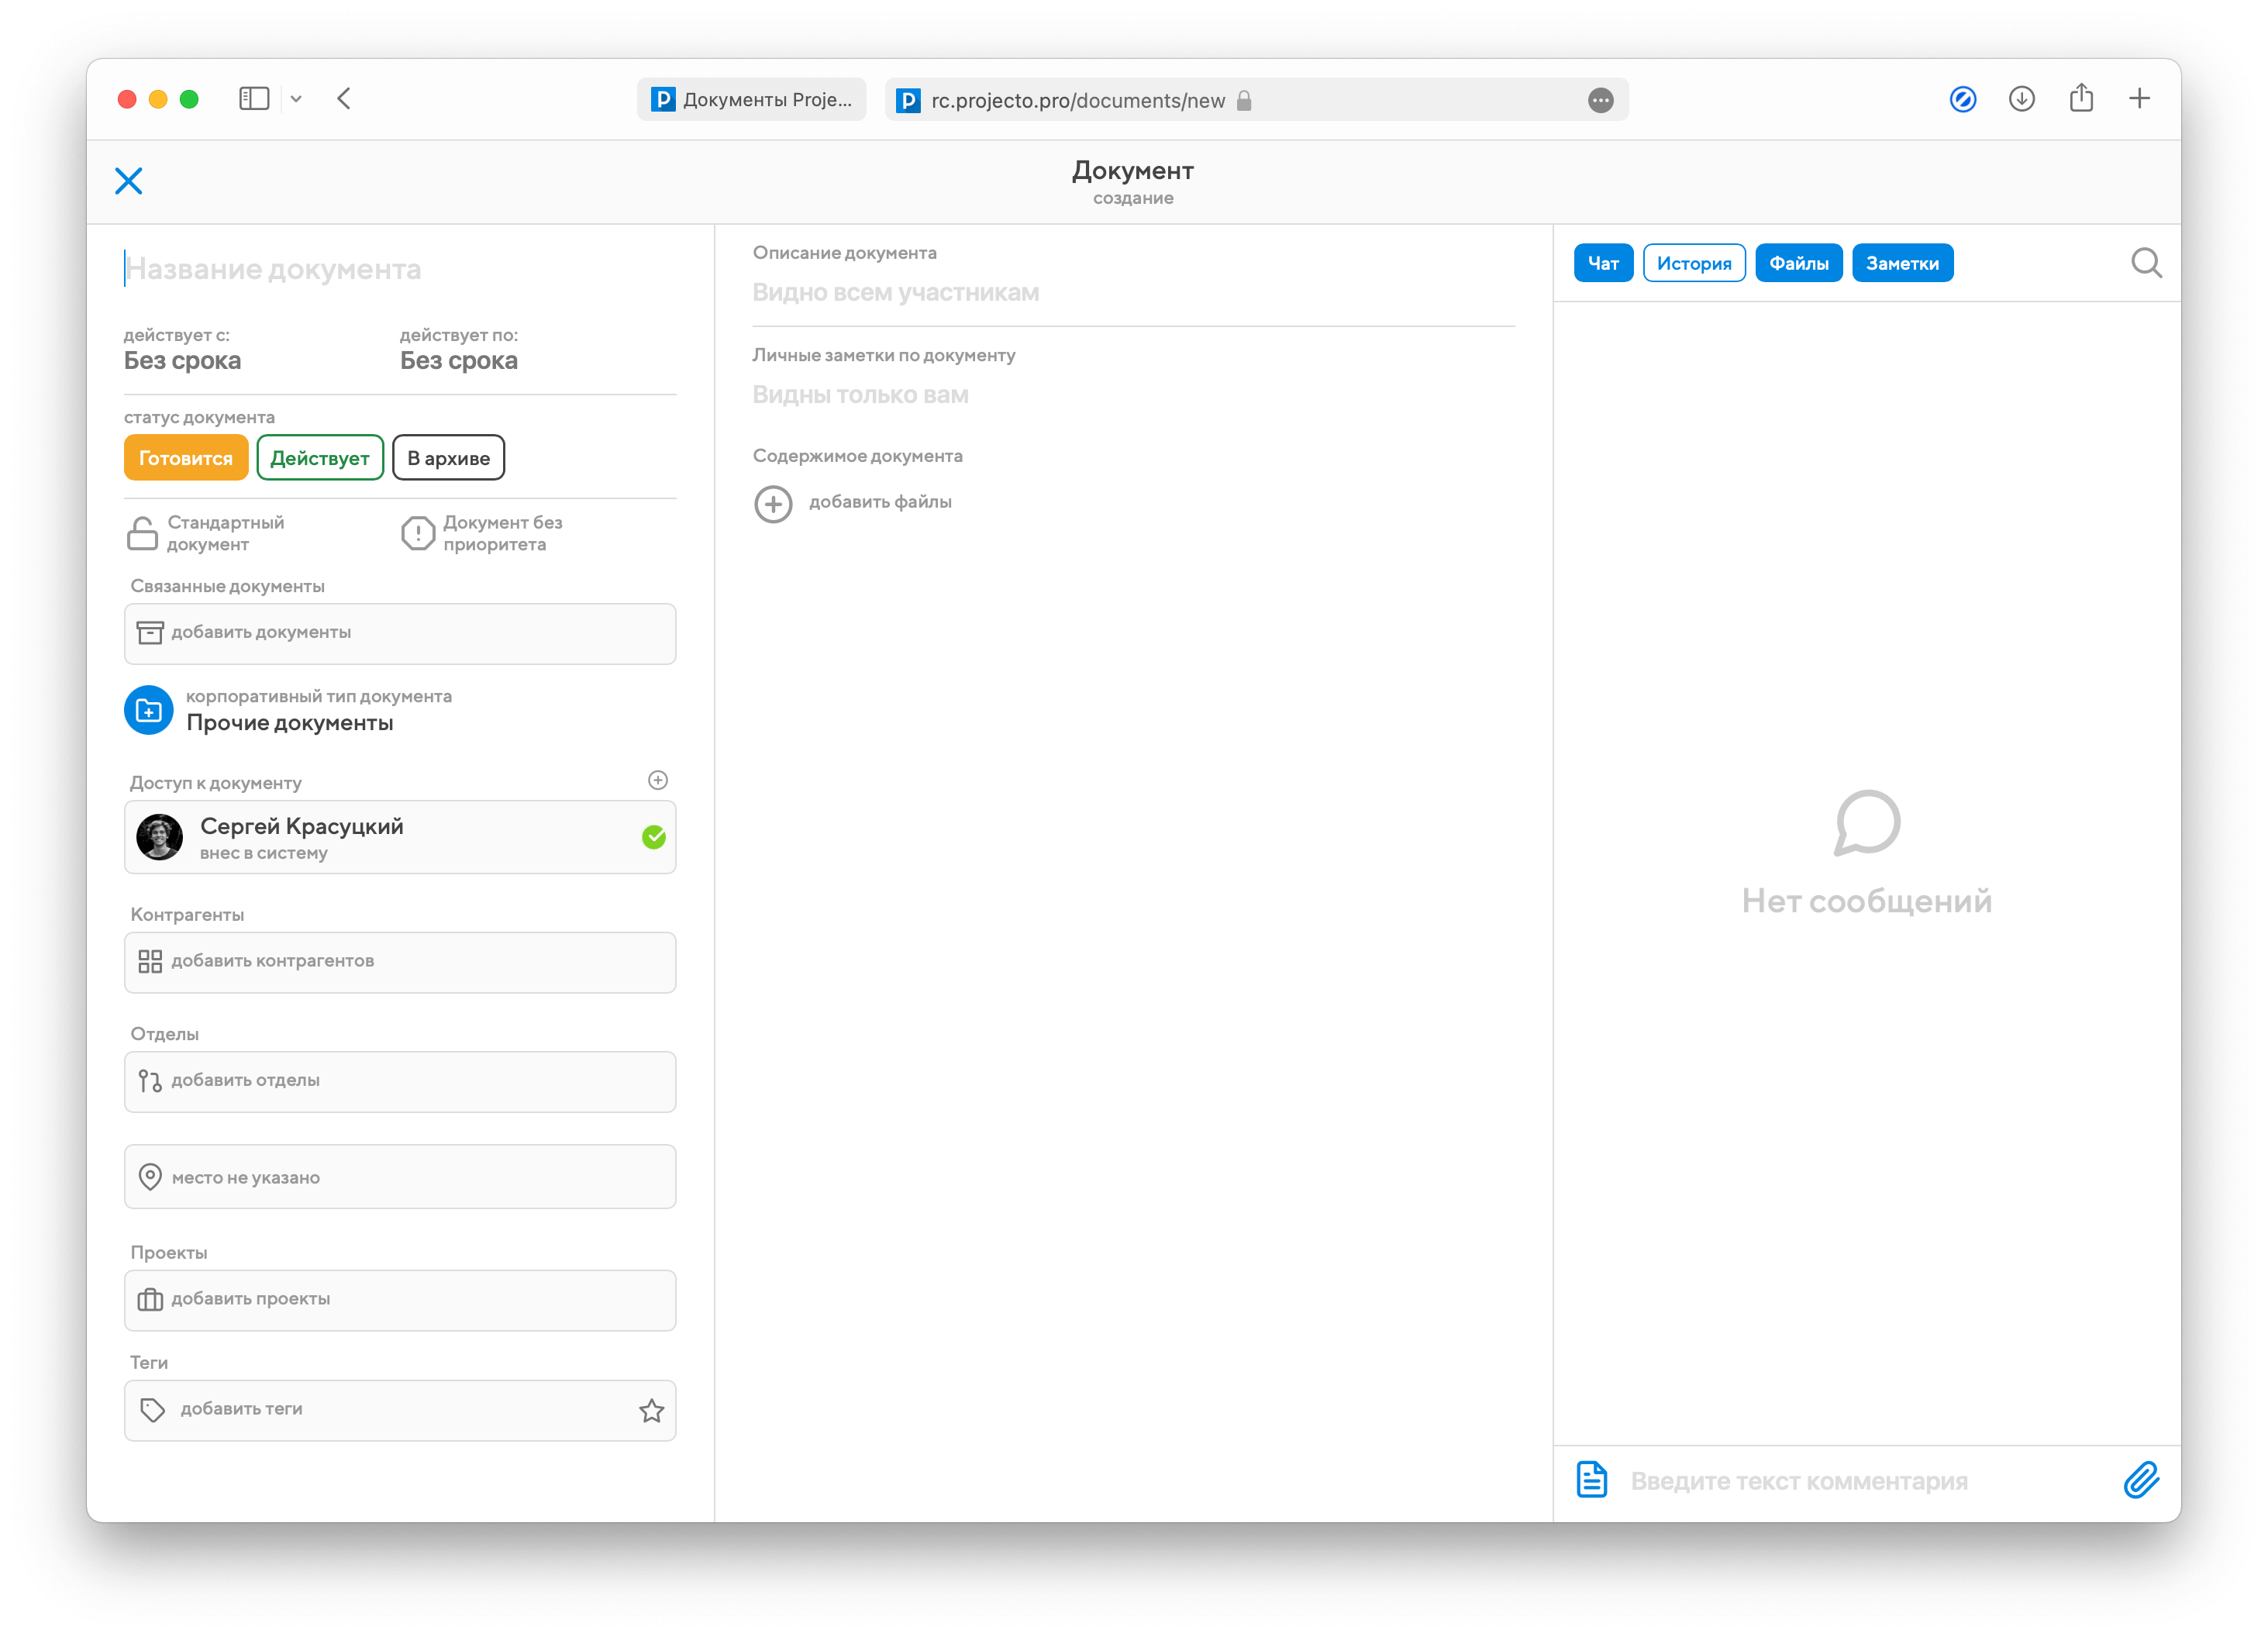Viewport: 2268px width, 1637px height.
Task: Toggle the green checkmark for Сергей Красуцкий
Action: [x=654, y=837]
